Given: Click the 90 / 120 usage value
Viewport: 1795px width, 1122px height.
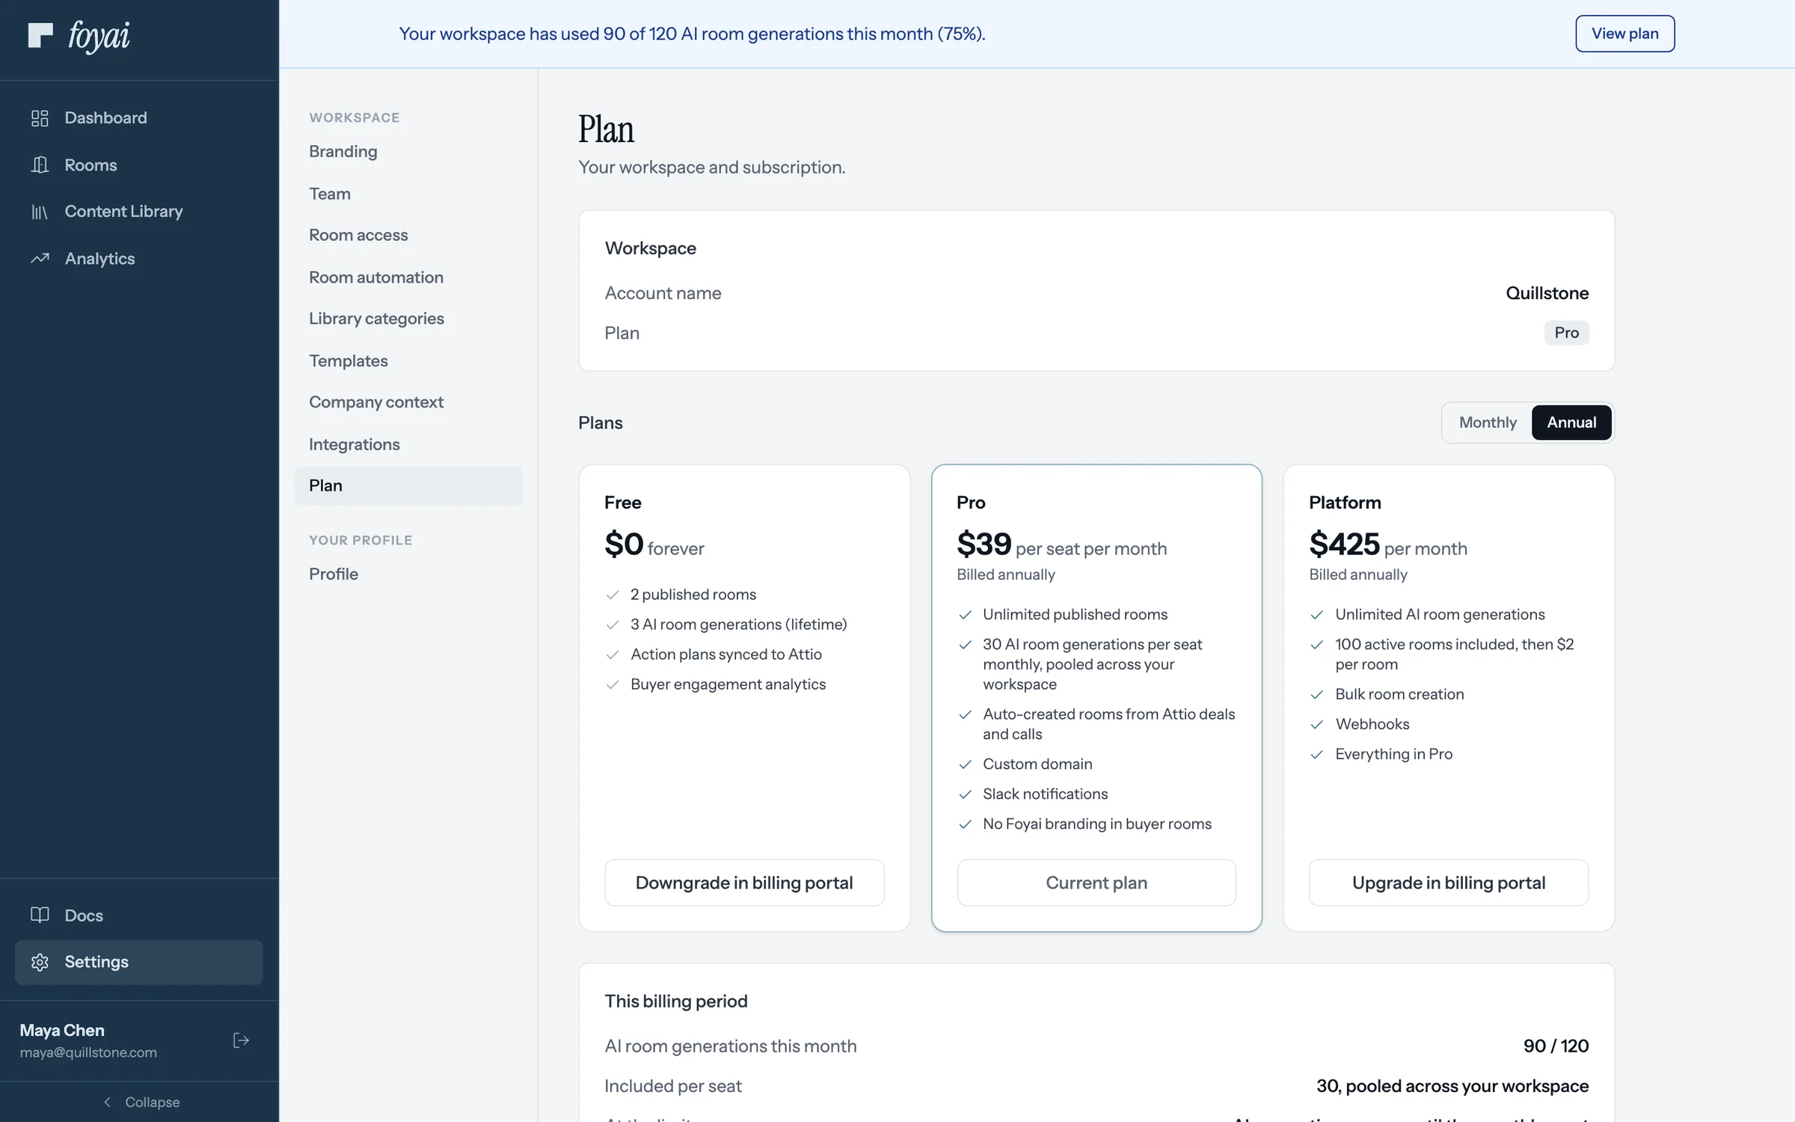Looking at the screenshot, I should tap(1556, 1046).
